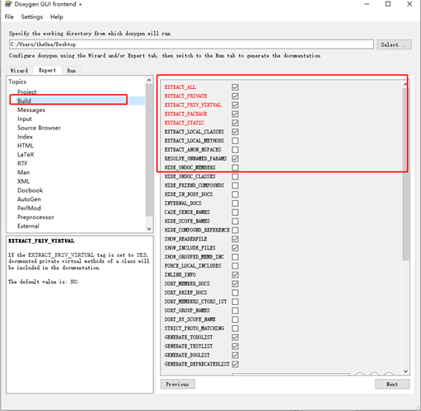Click the Next button
This screenshot has height=411, width=421.
click(x=392, y=384)
